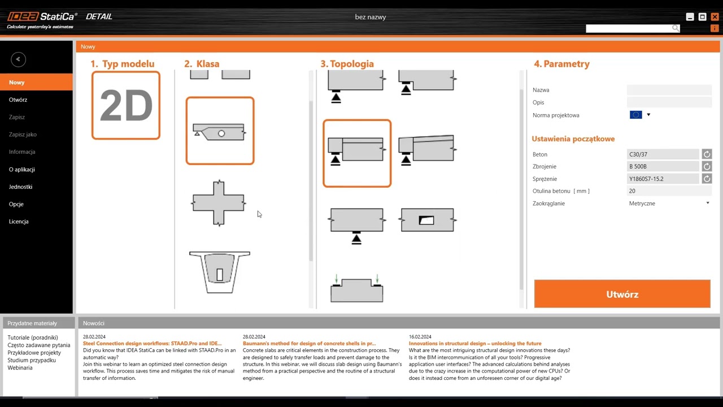Click the Klasa list vertical scrollbar

[311, 181]
